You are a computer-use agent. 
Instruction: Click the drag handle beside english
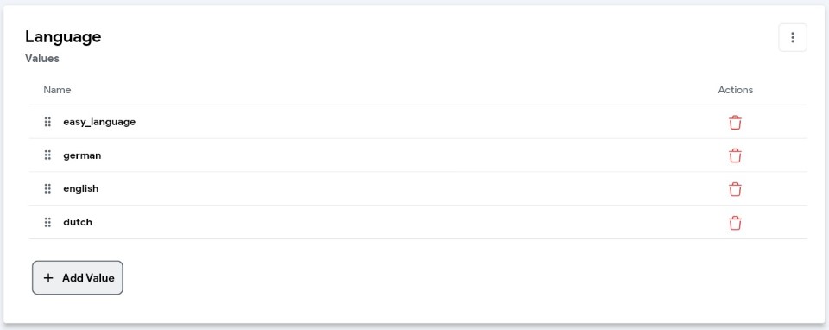point(47,188)
